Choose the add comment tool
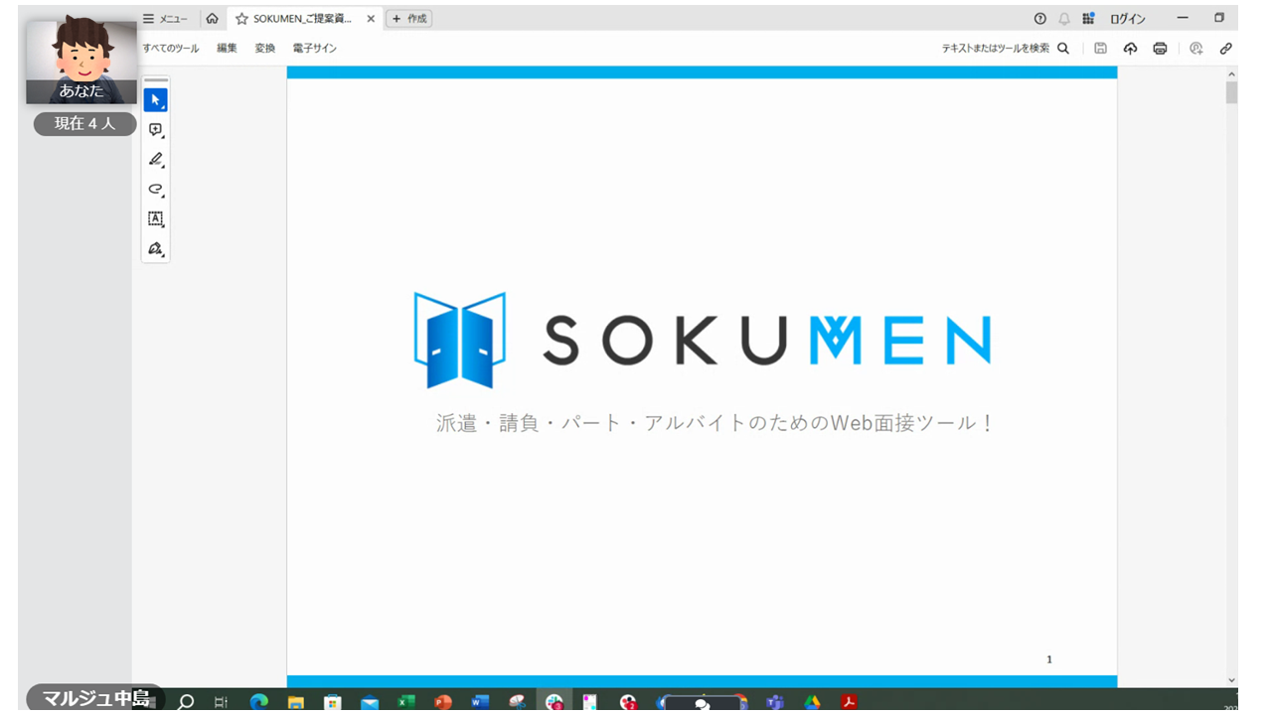1272x715 pixels. point(155,130)
